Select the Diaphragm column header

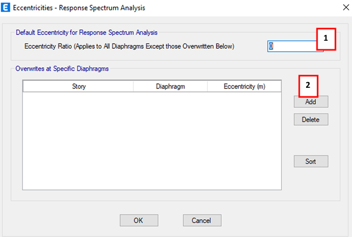(170, 86)
